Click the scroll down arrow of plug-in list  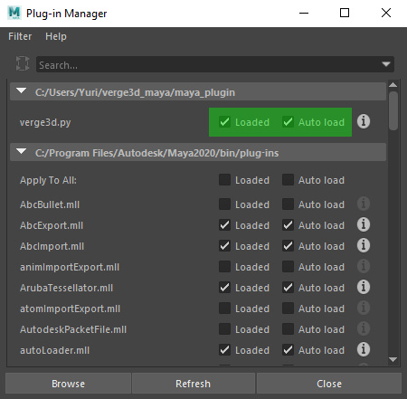pyautogui.click(x=393, y=359)
